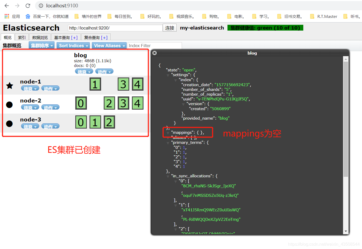Collapse the "index" JSON node

176,80
